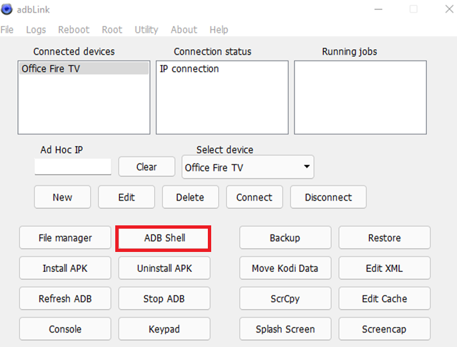Click the adbLink app icon in title bar

coord(7,9)
